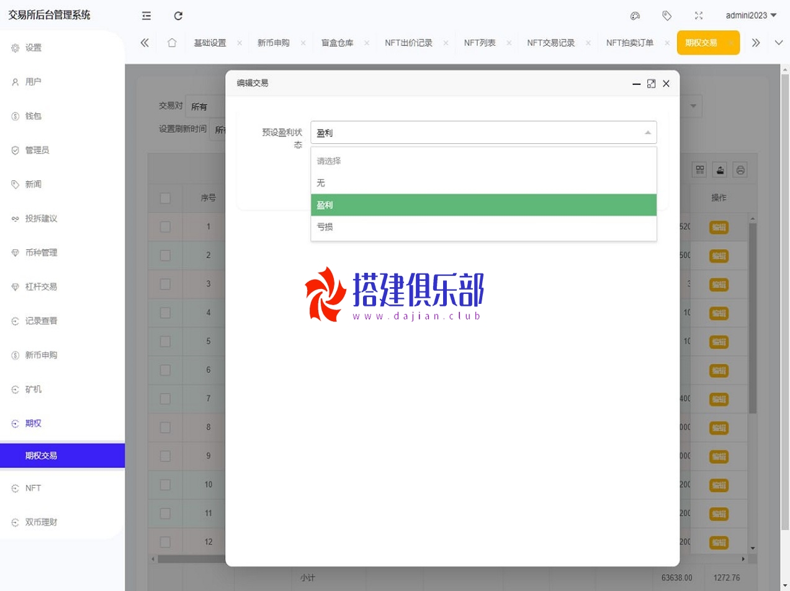Image resolution: width=790 pixels, height=591 pixels.
Task: Click 编辑 button for row 2
Action: coord(719,256)
